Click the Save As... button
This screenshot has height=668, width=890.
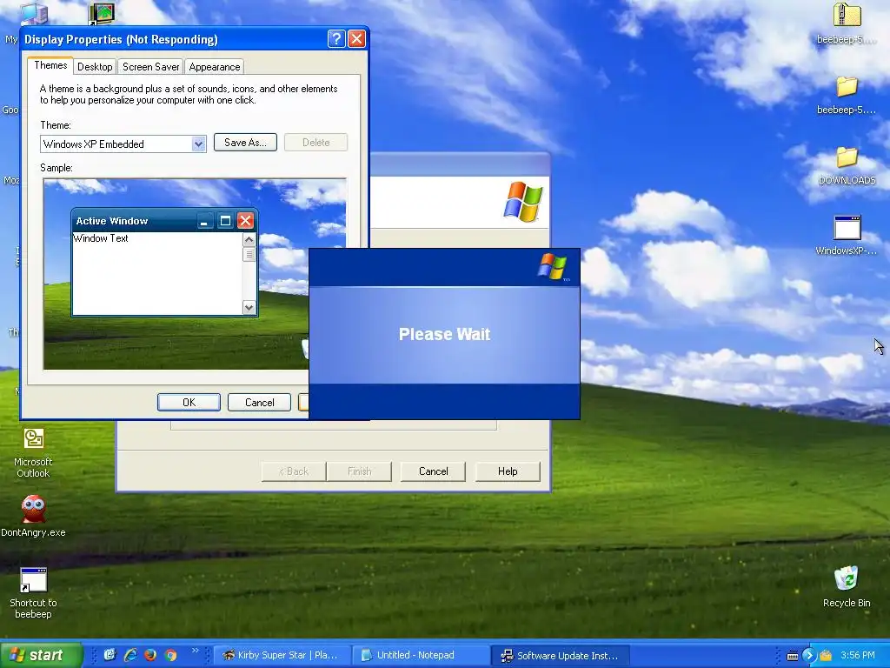pos(245,142)
